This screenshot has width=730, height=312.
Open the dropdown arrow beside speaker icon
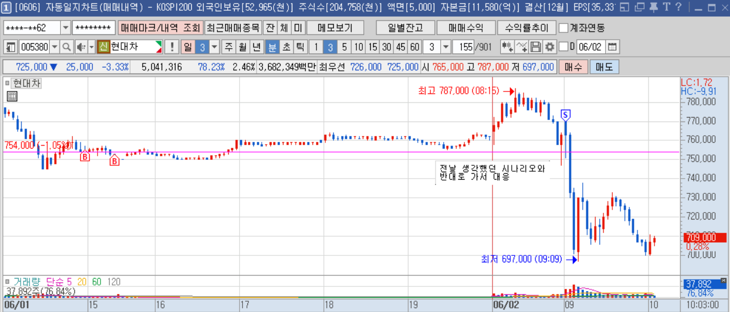point(91,47)
